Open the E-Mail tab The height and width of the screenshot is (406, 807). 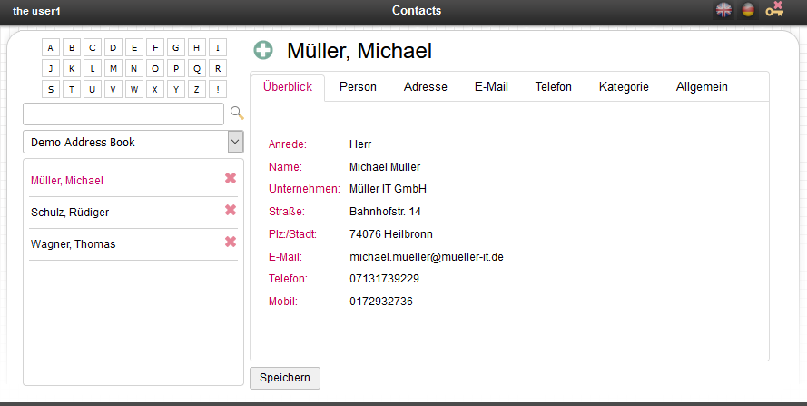tap(491, 86)
